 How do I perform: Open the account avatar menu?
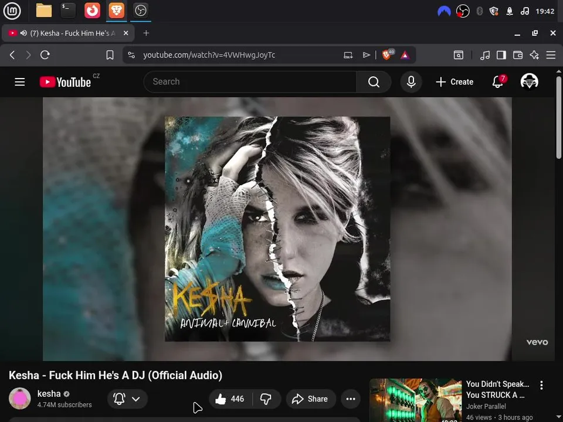coord(529,82)
